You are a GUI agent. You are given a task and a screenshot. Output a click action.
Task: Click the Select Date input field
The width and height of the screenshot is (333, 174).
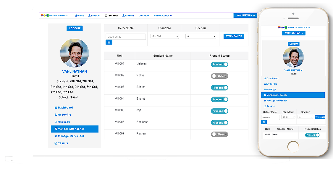coord(126,37)
